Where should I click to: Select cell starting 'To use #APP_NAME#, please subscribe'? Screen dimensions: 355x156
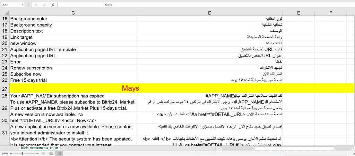pos(73,105)
